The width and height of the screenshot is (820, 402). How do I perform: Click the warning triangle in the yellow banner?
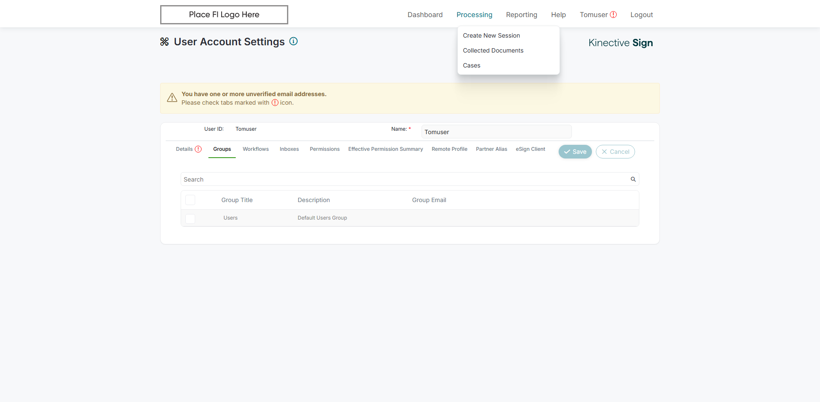pos(172,98)
